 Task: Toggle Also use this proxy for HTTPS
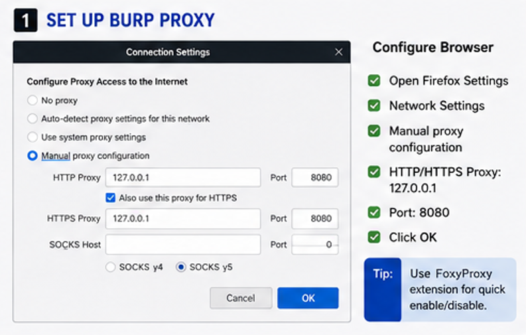click(110, 198)
